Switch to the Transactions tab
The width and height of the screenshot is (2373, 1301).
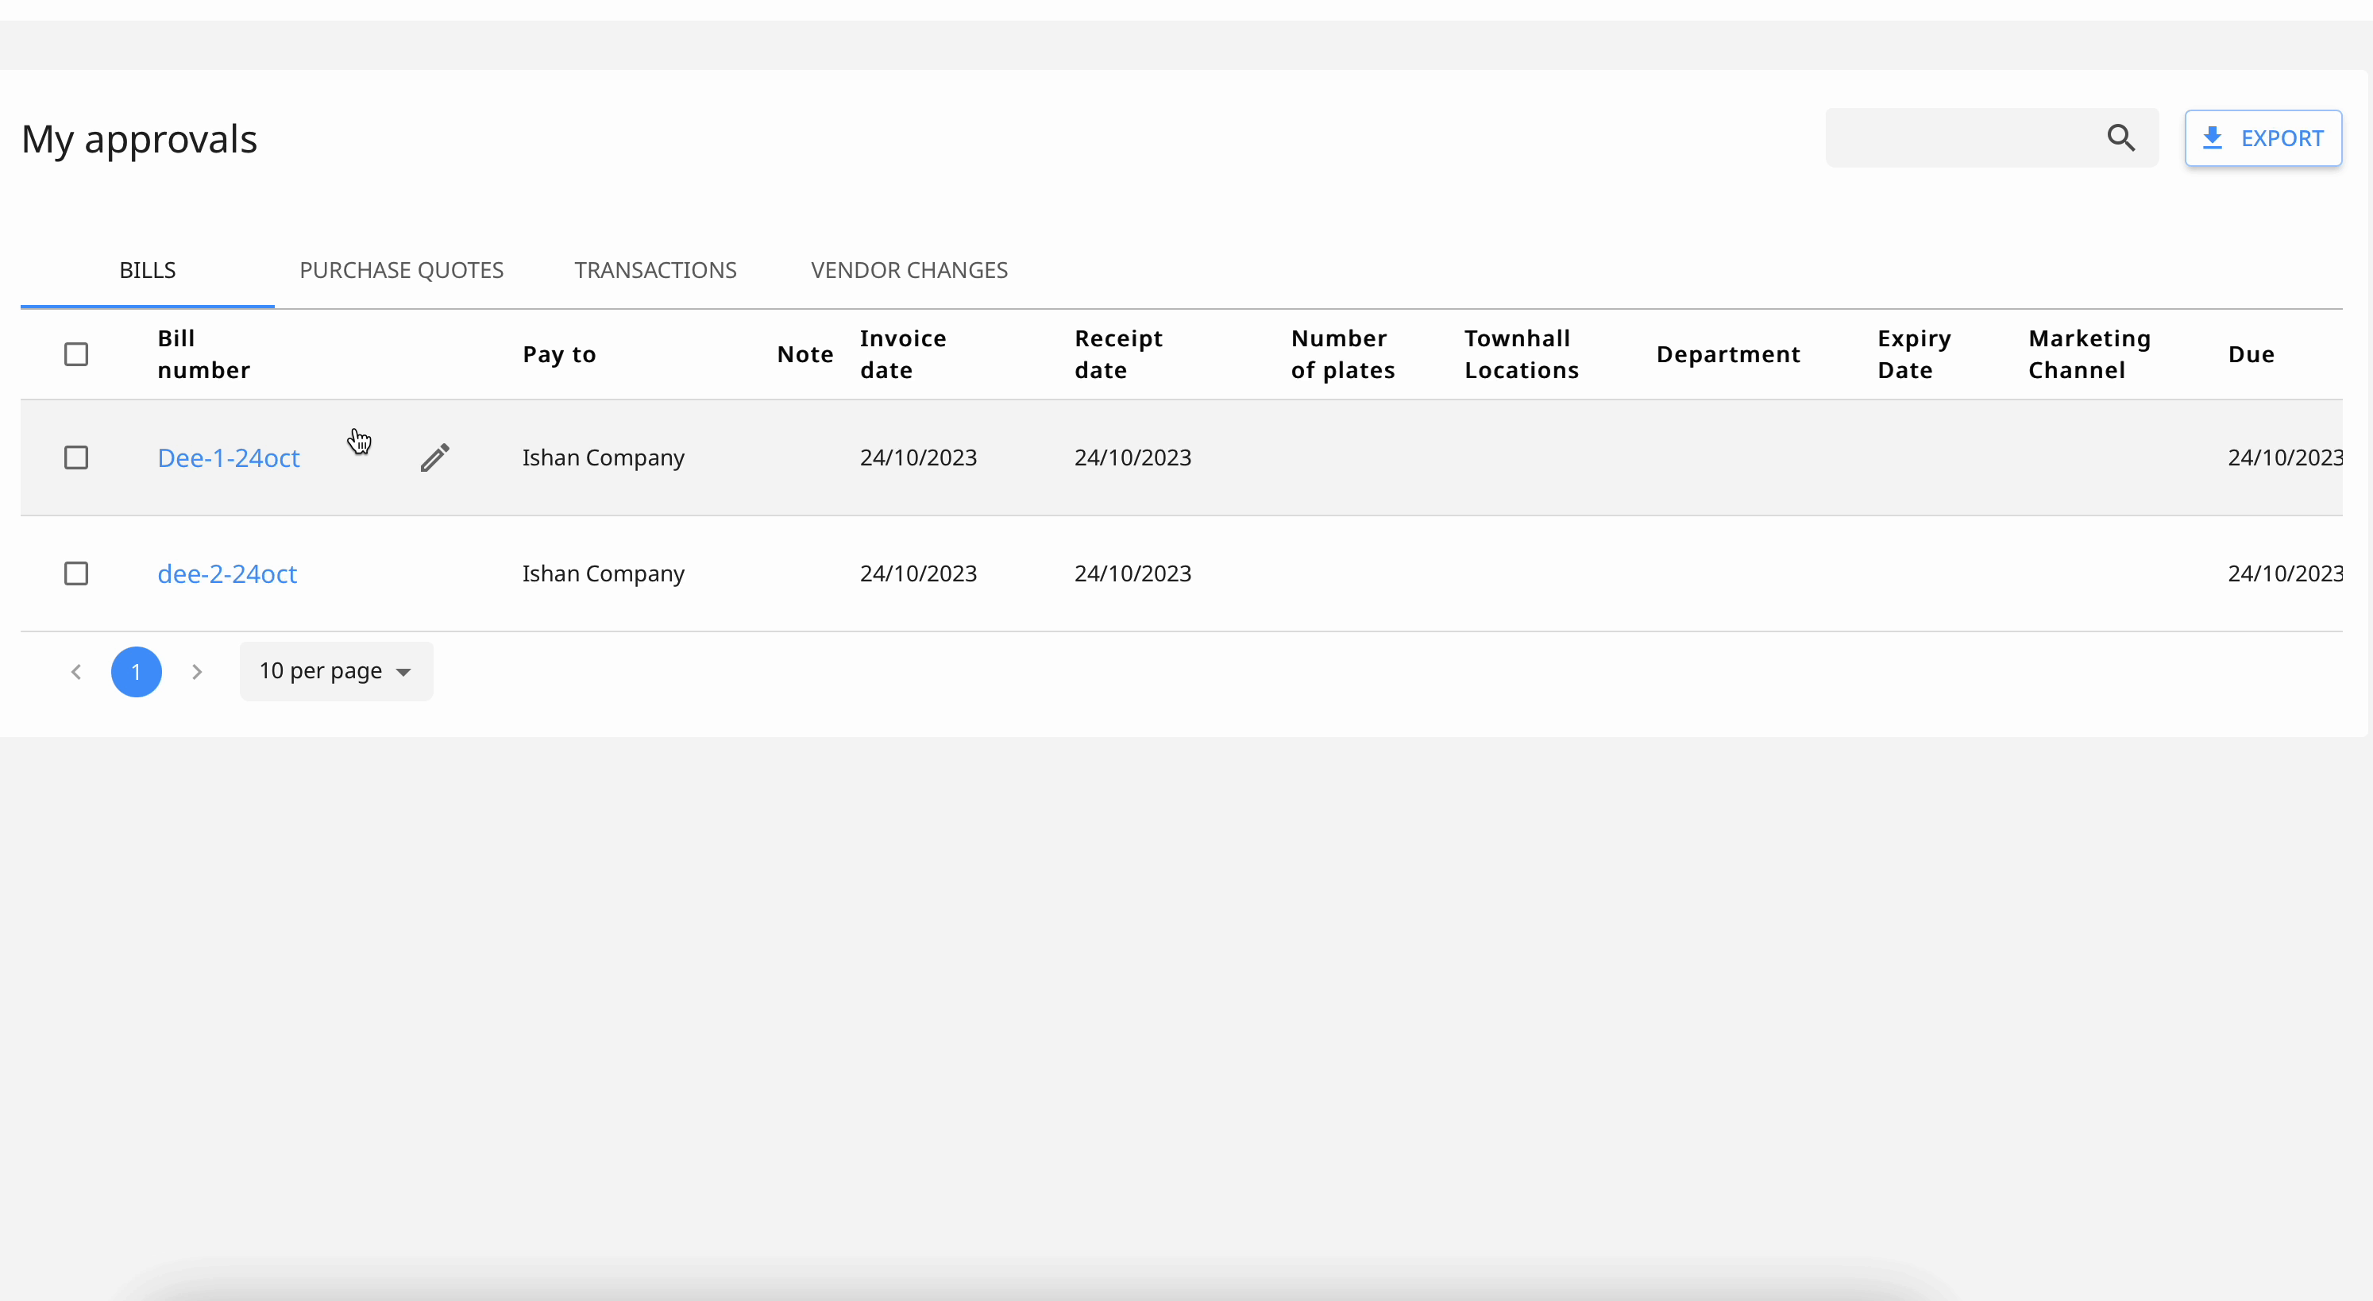(x=655, y=270)
